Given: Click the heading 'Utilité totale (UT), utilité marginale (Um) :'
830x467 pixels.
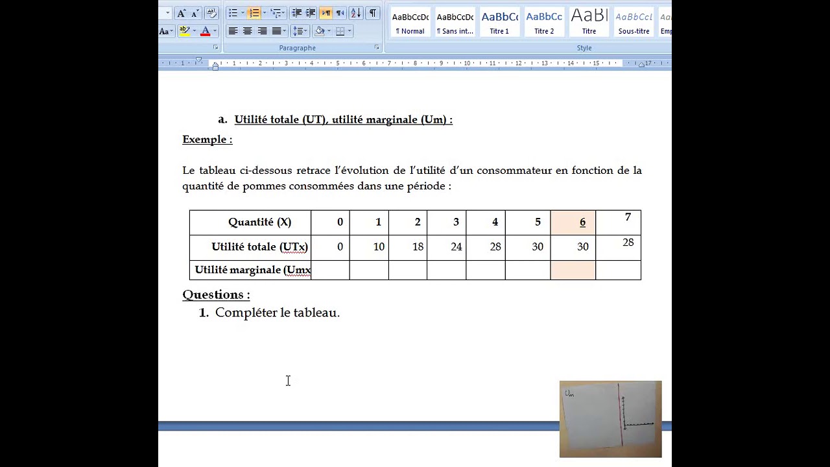Looking at the screenshot, I should [343, 119].
